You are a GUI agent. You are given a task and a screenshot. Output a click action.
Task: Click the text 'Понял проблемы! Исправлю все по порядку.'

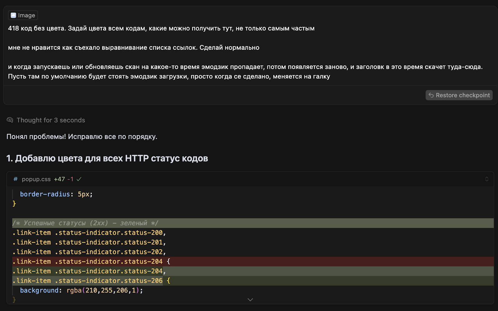tap(82, 136)
